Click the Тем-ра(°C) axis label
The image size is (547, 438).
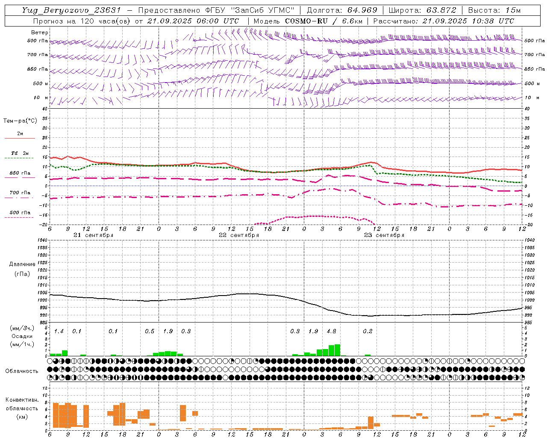(20, 121)
